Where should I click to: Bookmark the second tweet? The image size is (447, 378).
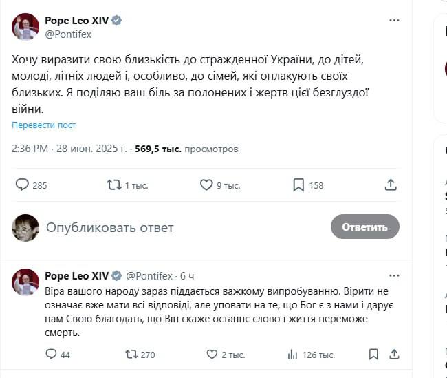coord(373,354)
